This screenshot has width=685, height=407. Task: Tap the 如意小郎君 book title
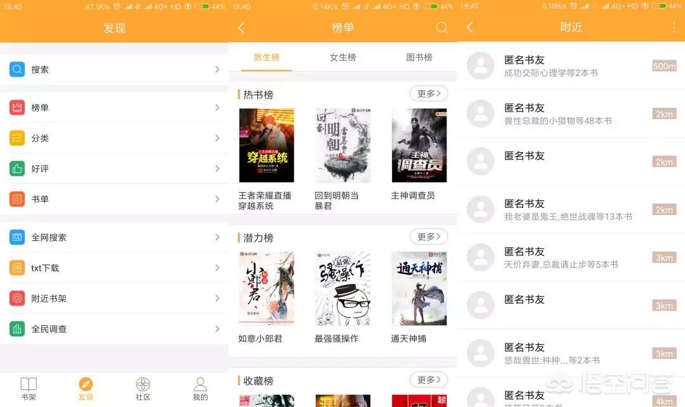coord(261,339)
